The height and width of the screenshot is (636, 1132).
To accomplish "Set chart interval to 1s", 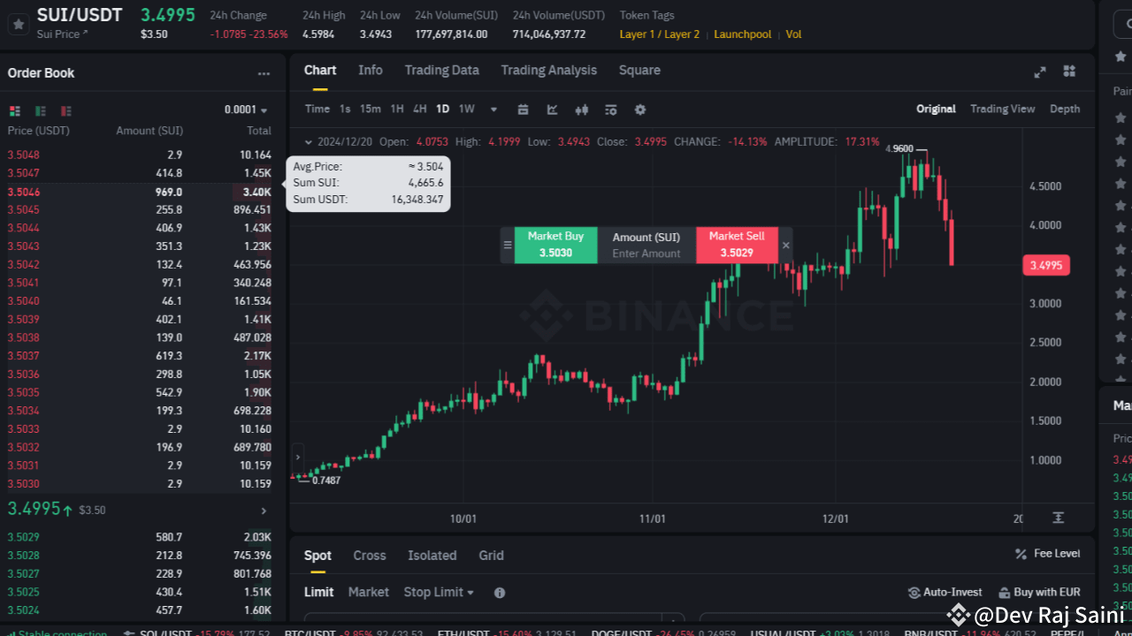I will tap(345, 110).
